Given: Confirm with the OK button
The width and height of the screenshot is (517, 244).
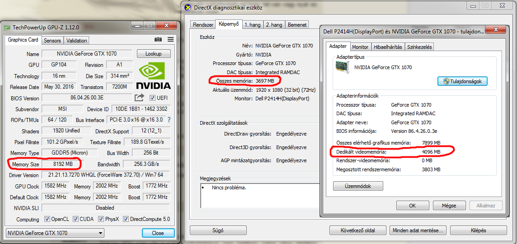Looking at the screenshot, I should [413, 206].
